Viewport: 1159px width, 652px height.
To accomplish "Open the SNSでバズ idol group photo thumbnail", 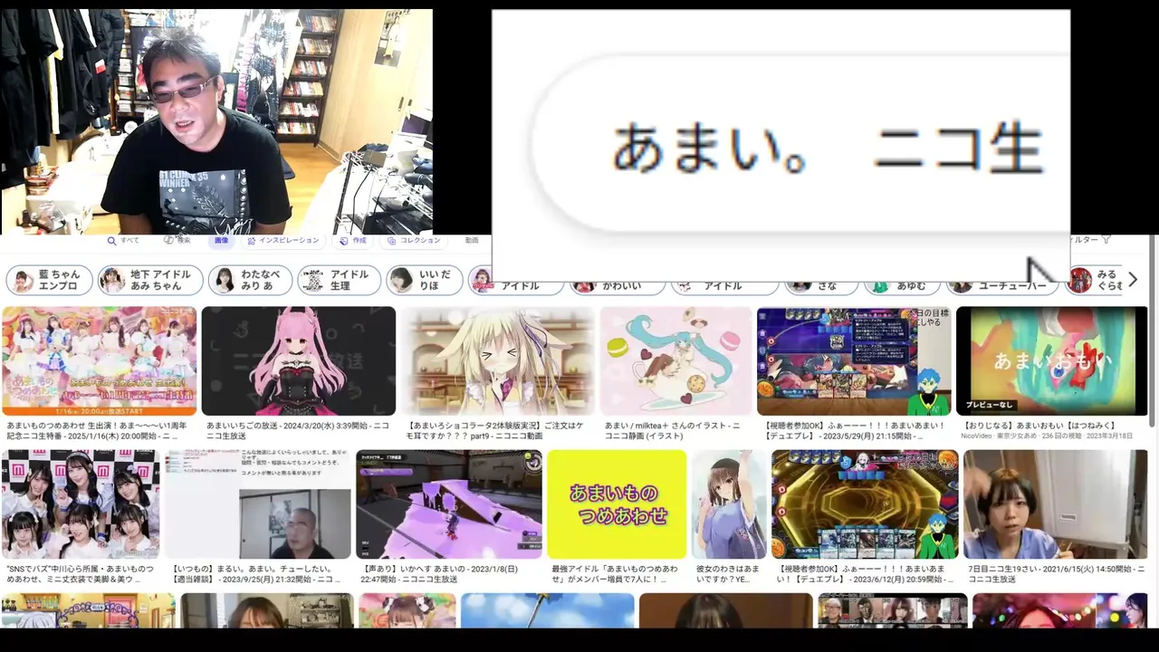I will (x=81, y=504).
